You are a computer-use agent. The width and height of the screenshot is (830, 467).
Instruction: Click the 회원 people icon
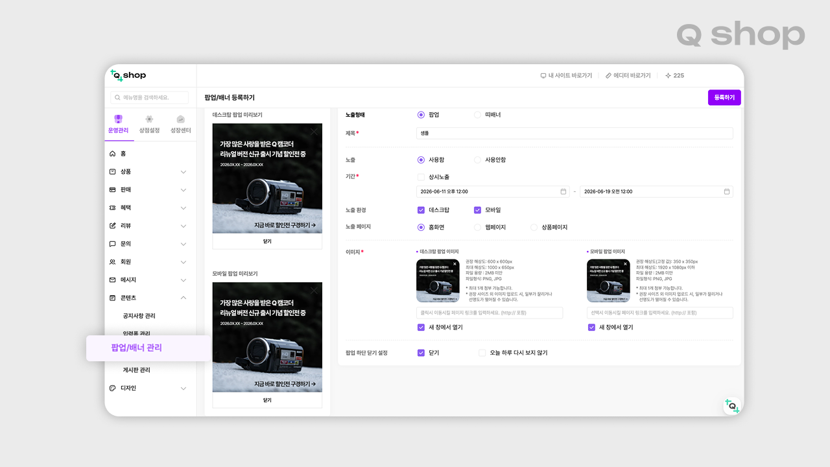pyautogui.click(x=113, y=261)
